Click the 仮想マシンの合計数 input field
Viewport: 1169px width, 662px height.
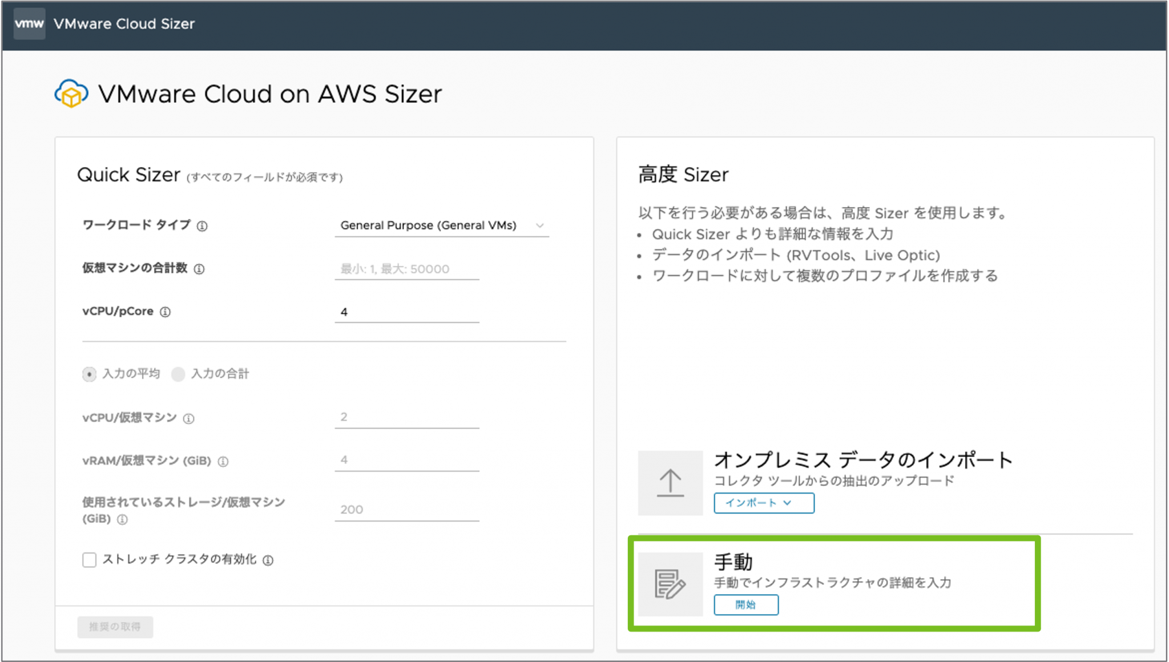coord(406,269)
